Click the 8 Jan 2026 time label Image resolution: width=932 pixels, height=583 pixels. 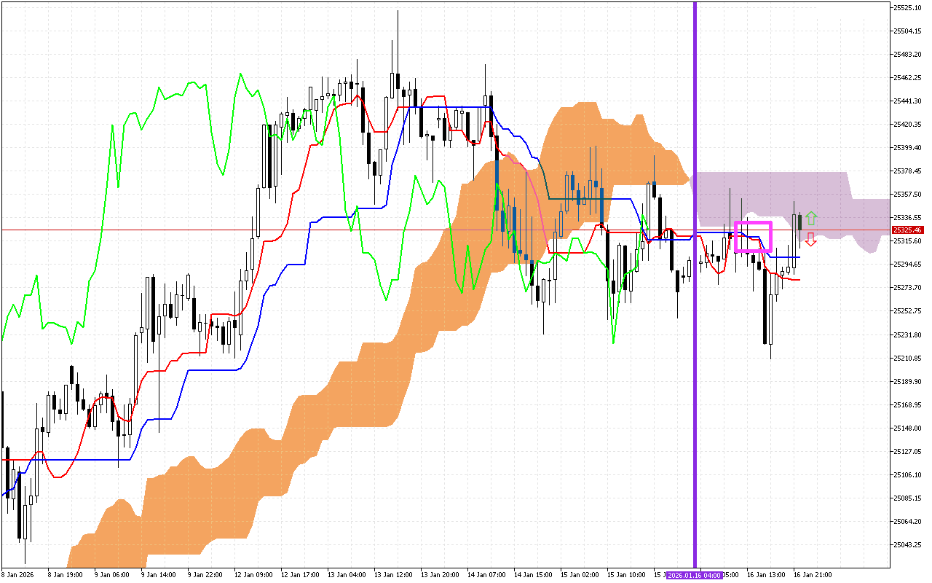19,575
